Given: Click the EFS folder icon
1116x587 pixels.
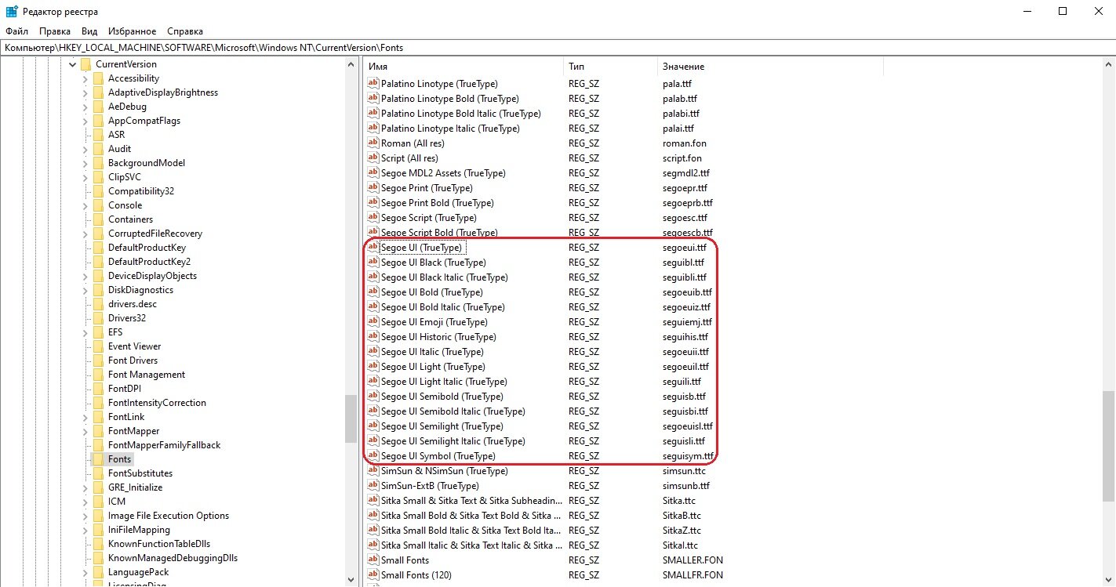Looking at the screenshot, I should [x=98, y=332].
